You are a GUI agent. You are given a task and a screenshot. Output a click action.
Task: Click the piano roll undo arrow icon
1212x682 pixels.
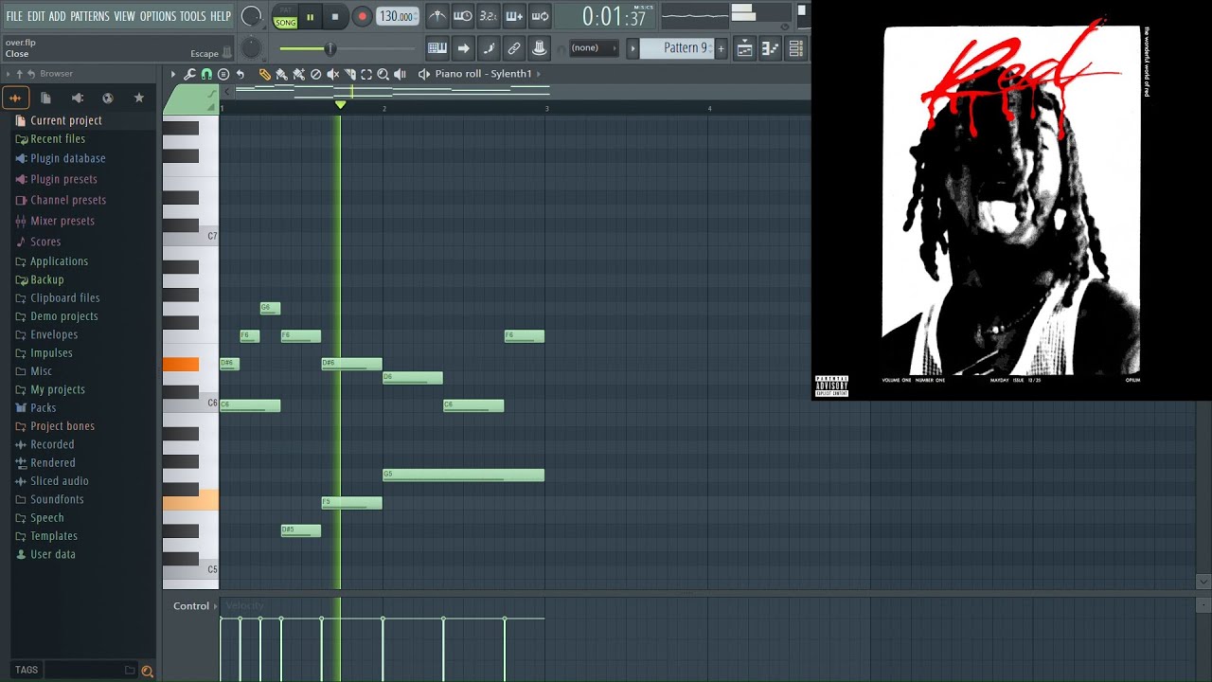(x=241, y=74)
